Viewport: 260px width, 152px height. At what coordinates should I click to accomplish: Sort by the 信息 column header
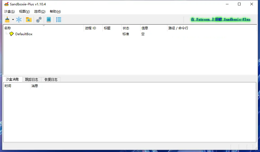(154, 28)
